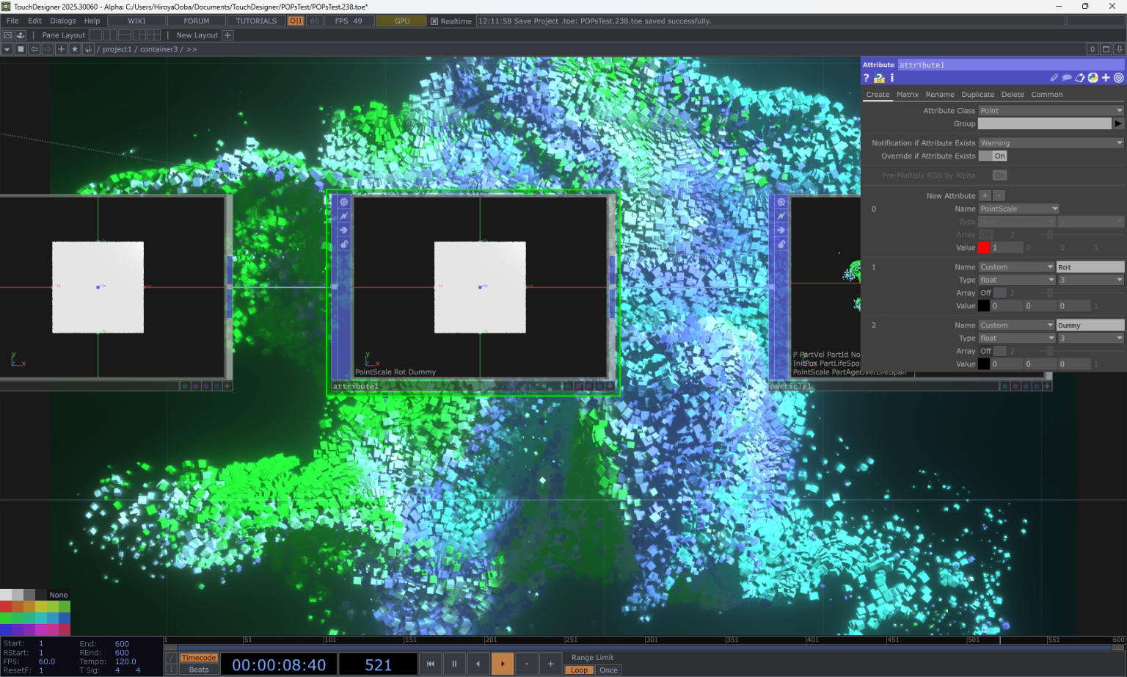Switch to the Common parameter tab
Viewport: 1127px width, 677px height.
(x=1046, y=94)
